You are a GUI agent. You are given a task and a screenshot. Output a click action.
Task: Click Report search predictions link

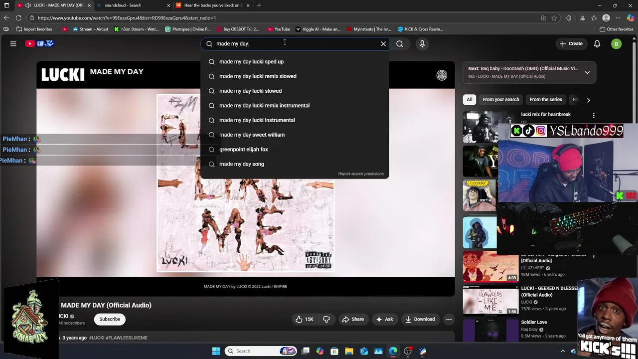[361, 174]
